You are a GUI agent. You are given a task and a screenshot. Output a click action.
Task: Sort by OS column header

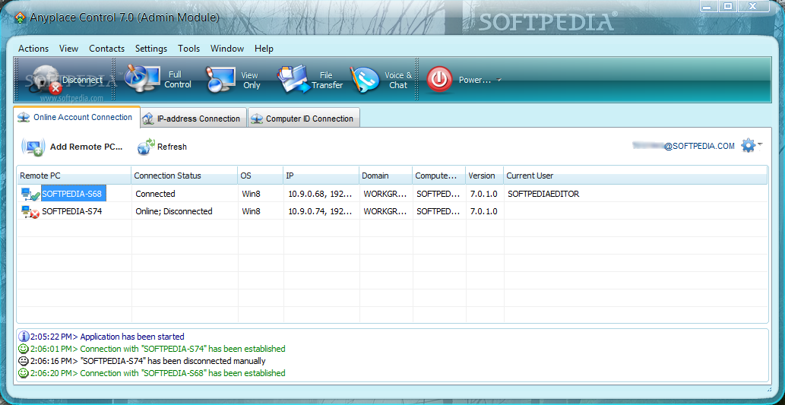click(x=261, y=176)
